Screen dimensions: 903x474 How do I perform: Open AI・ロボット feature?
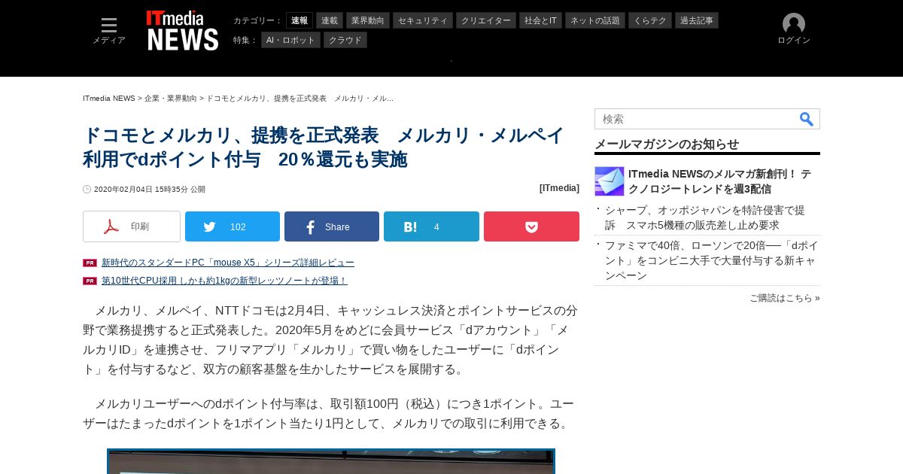click(x=290, y=40)
